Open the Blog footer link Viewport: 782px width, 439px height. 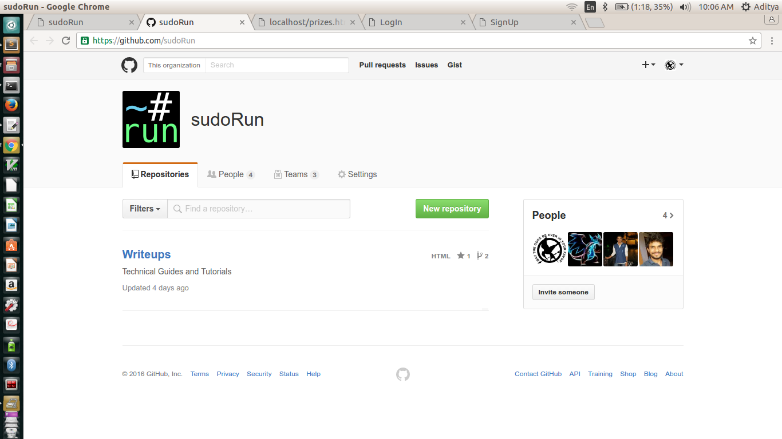[651, 374]
